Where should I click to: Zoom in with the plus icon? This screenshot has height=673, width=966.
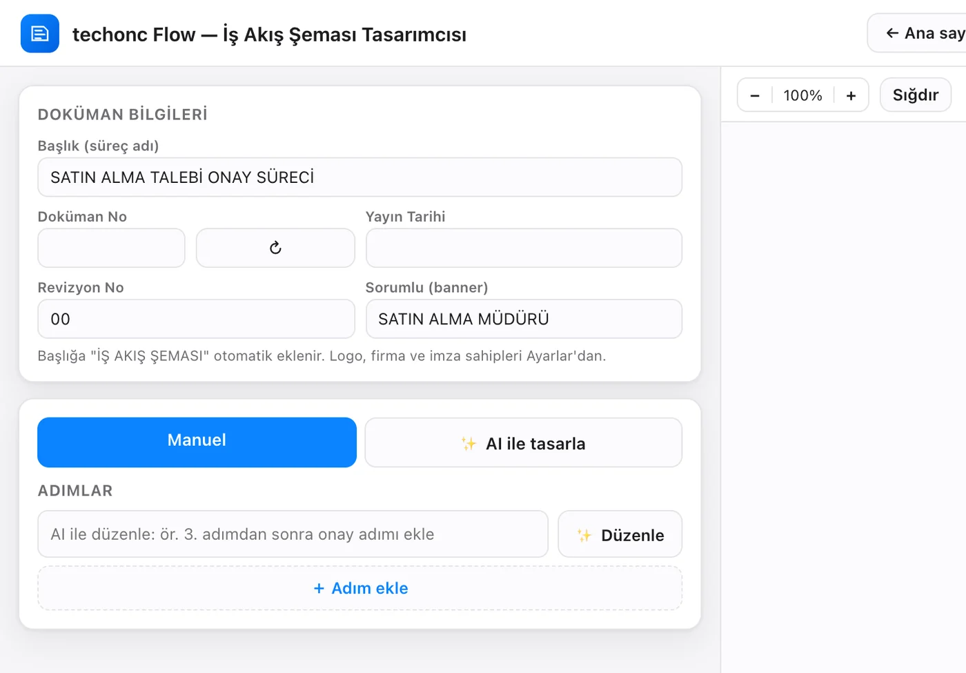[851, 95]
